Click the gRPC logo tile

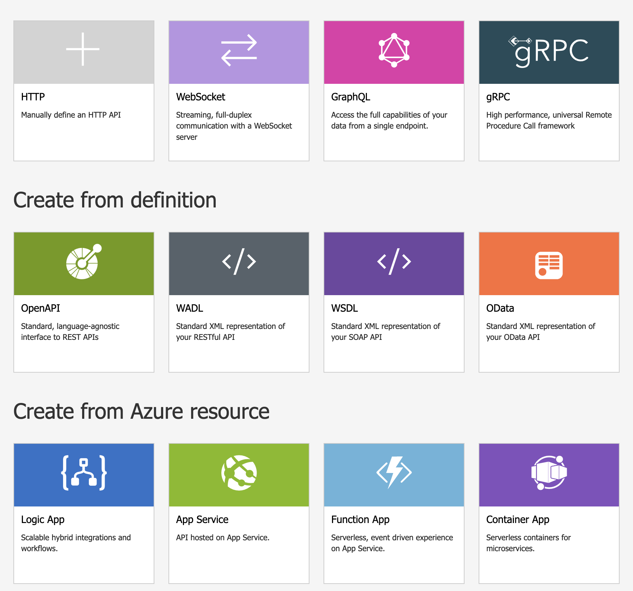(x=548, y=51)
